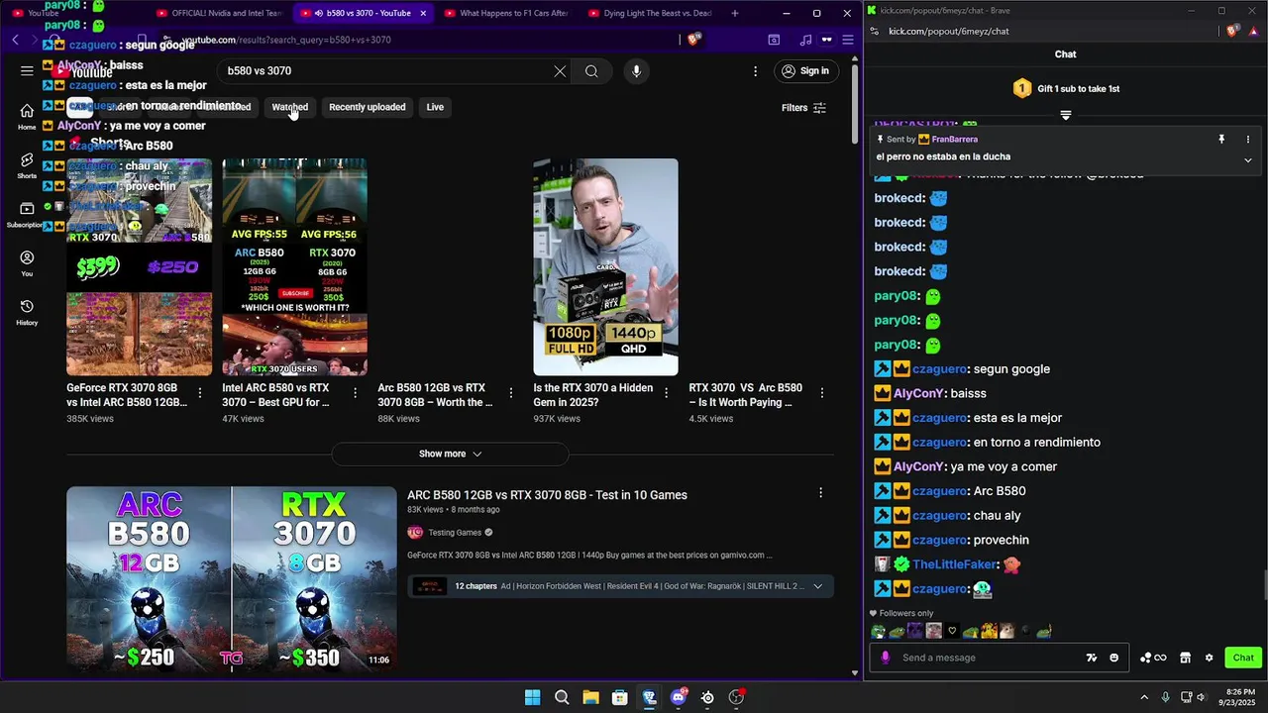Open YouTube settings three-dot menu

coord(755,71)
